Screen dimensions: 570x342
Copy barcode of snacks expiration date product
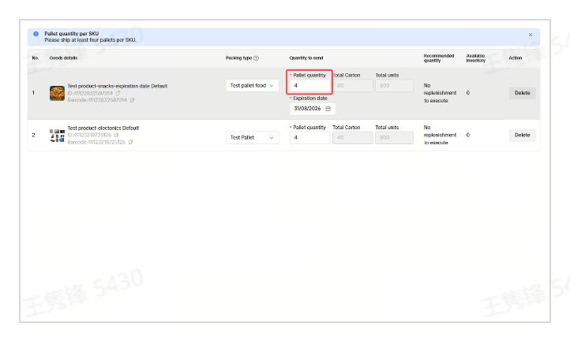coord(132,100)
